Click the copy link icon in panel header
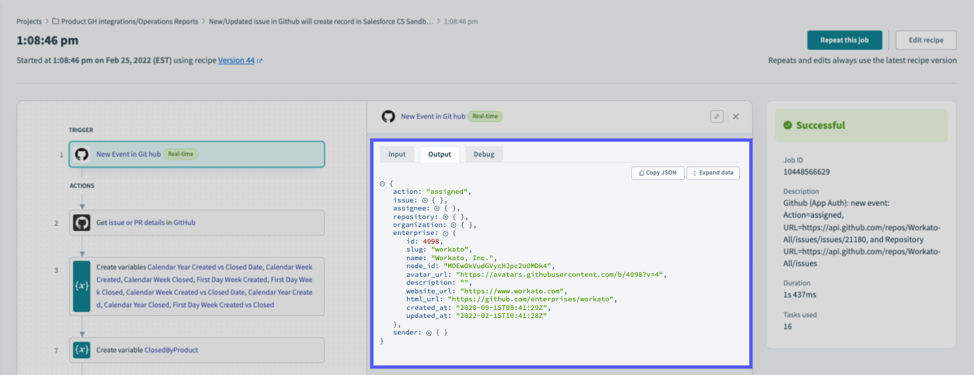Image resolution: width=974 pixels, height=375 pixels. [x=716, y=116]
